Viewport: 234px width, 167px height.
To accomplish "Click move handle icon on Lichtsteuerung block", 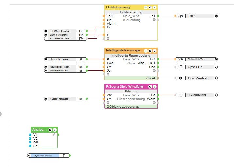I will tap(146, 7).
